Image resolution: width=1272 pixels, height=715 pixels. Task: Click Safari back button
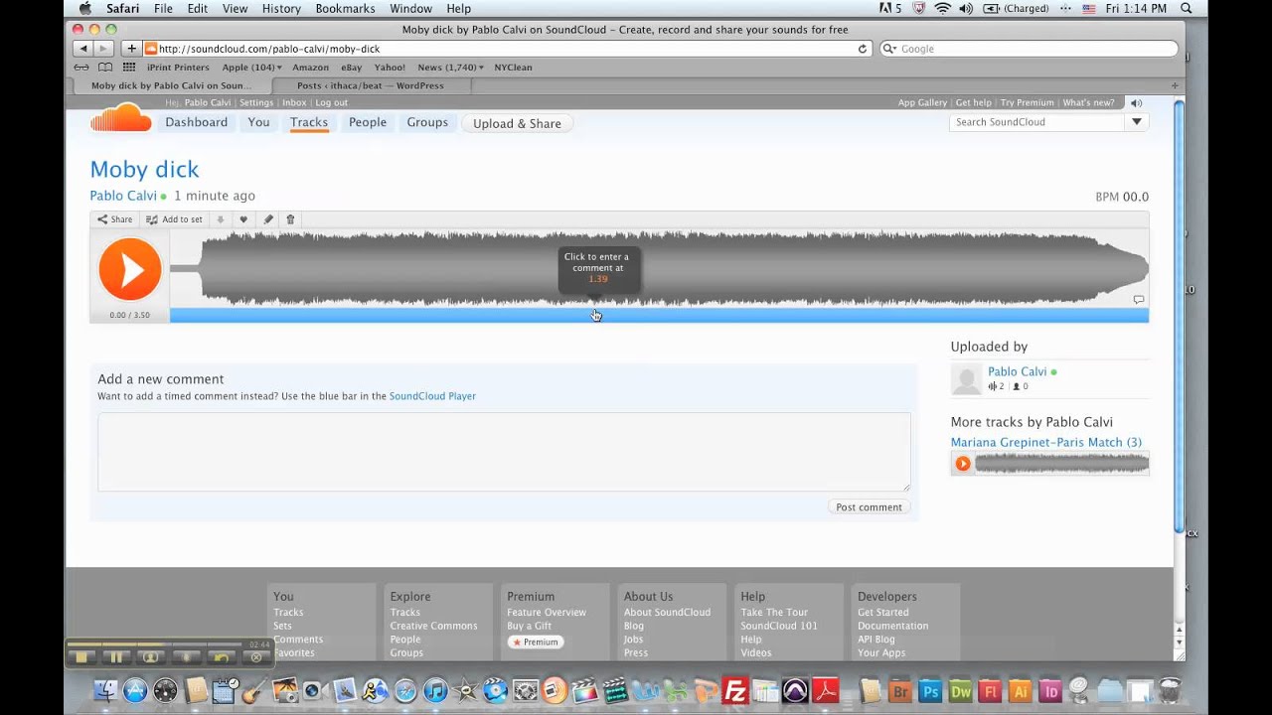pos(82,49)
